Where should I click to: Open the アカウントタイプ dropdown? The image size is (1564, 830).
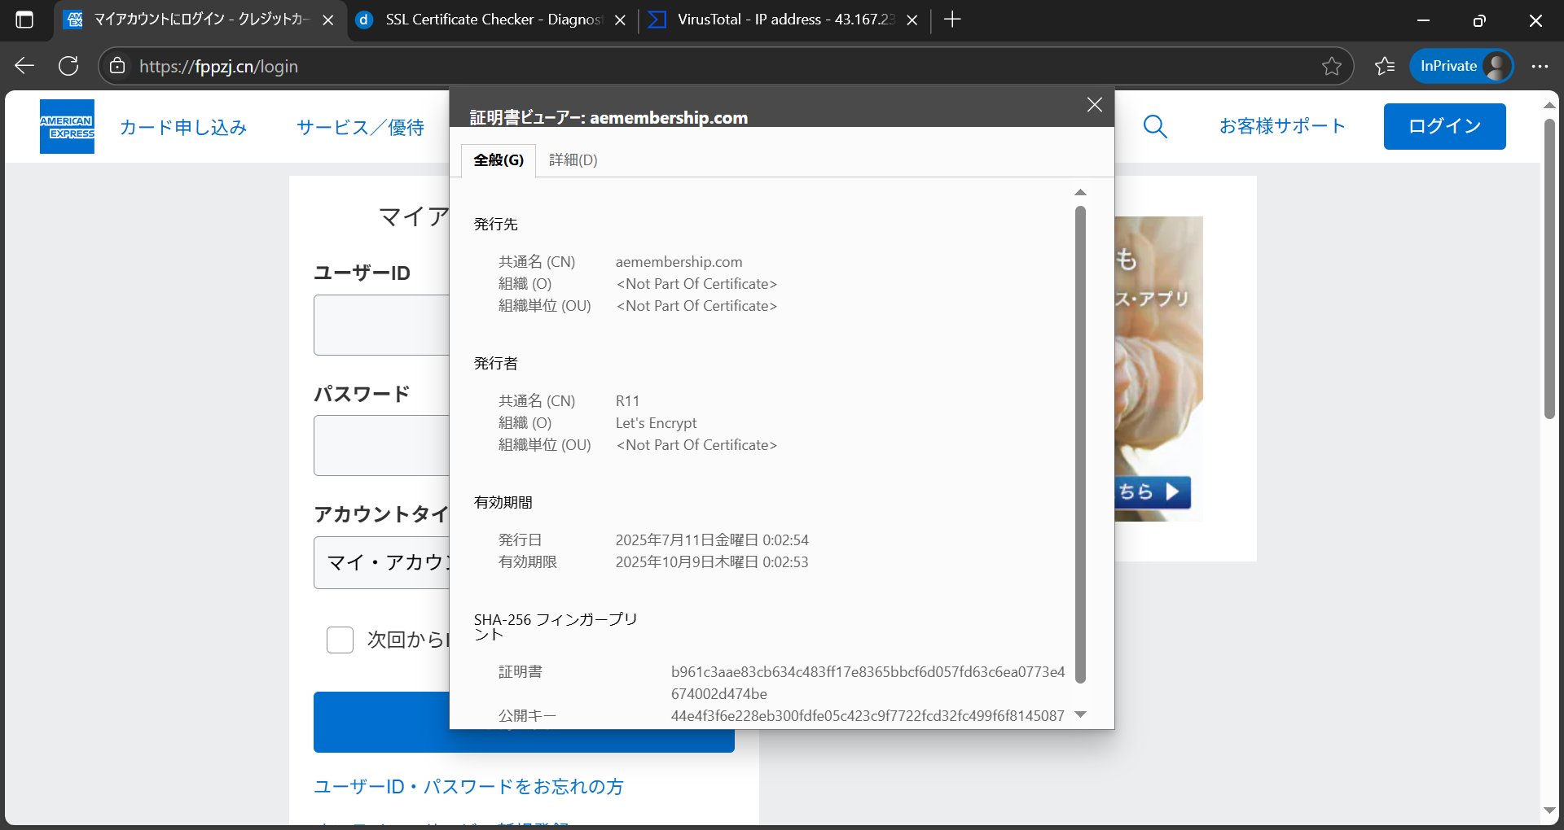[x=381, y=562]
